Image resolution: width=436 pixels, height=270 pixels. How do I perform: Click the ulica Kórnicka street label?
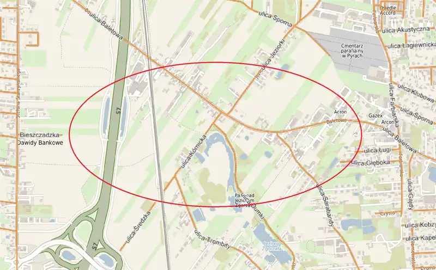pyautogui.click(x=193, y=152)
